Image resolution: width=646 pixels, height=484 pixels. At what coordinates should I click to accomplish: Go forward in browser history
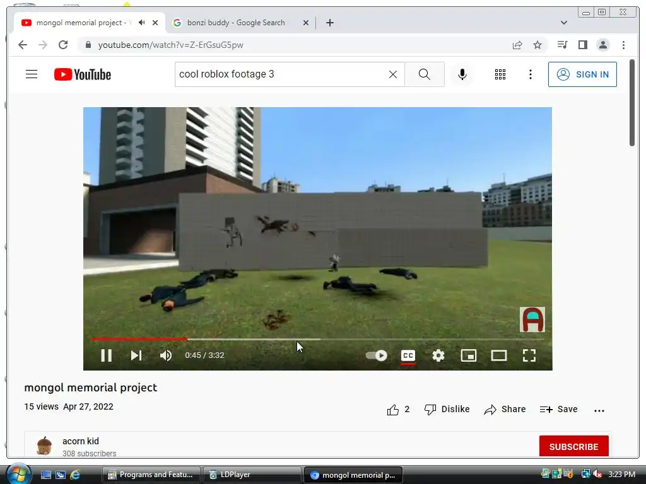pyautogui.click(x=43, y=45)
